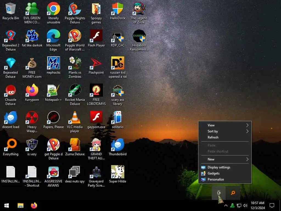Click get Peggle d Deluxe icon
Screen dimensions: 281x211
pos(54,149)
